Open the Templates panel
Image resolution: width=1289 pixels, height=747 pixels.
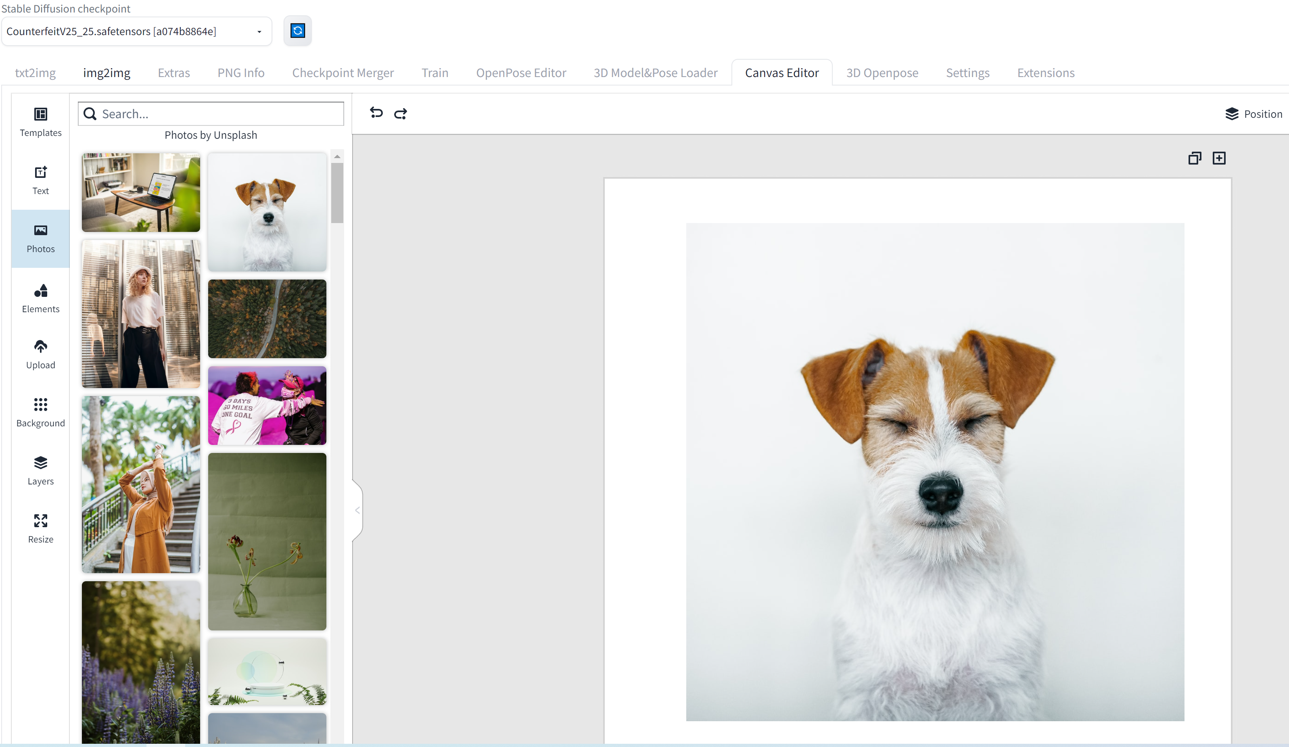(x=40, y=122)
